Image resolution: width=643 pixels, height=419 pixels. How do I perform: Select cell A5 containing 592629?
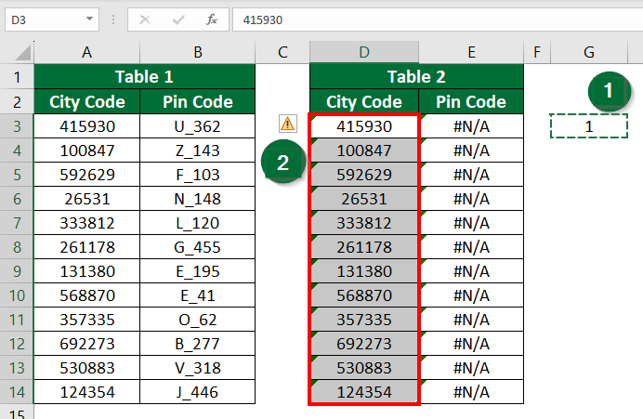pyautogui.click(x=87, y=175)
